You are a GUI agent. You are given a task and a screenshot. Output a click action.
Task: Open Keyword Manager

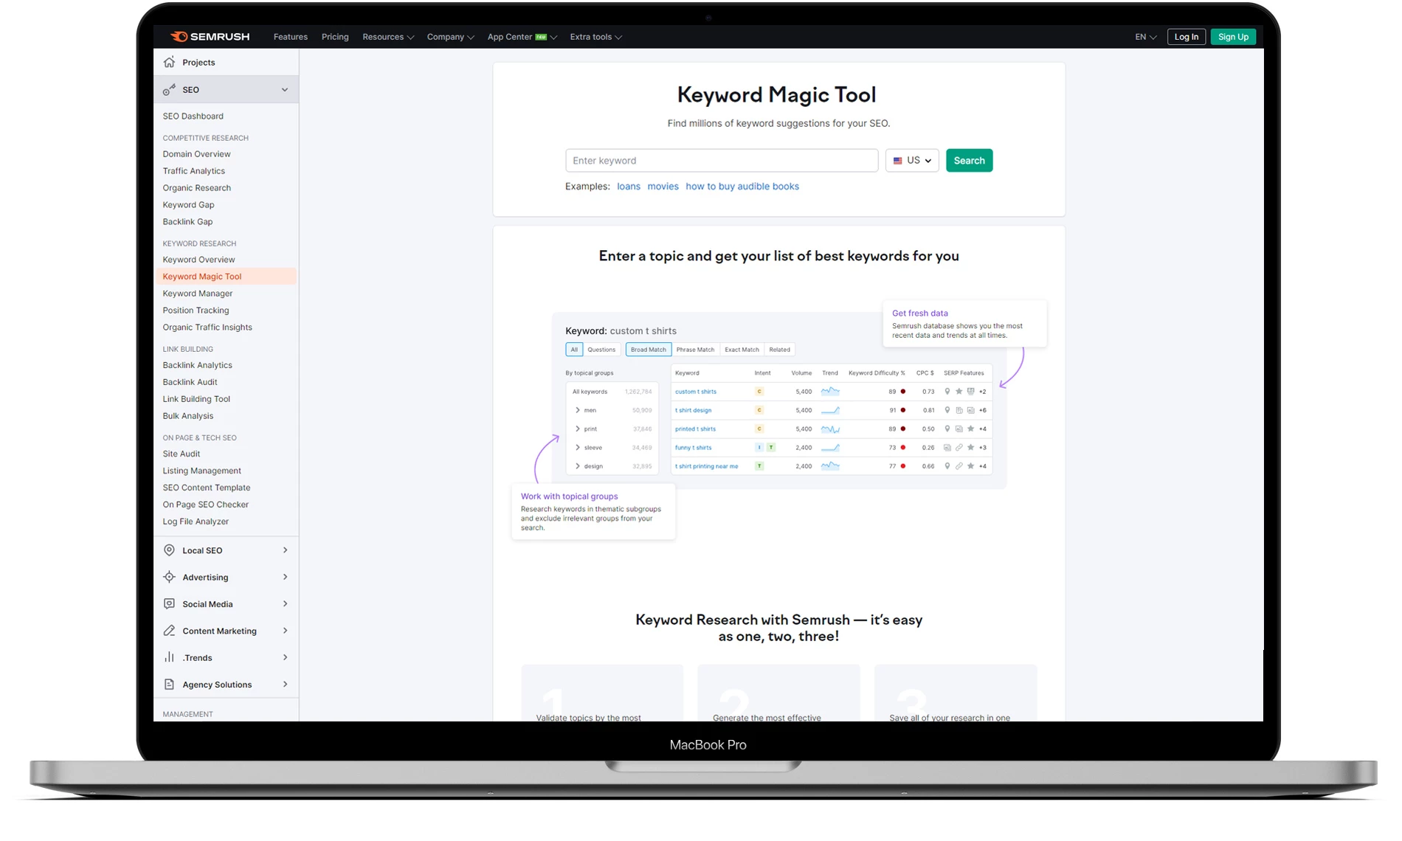[198, 294]
